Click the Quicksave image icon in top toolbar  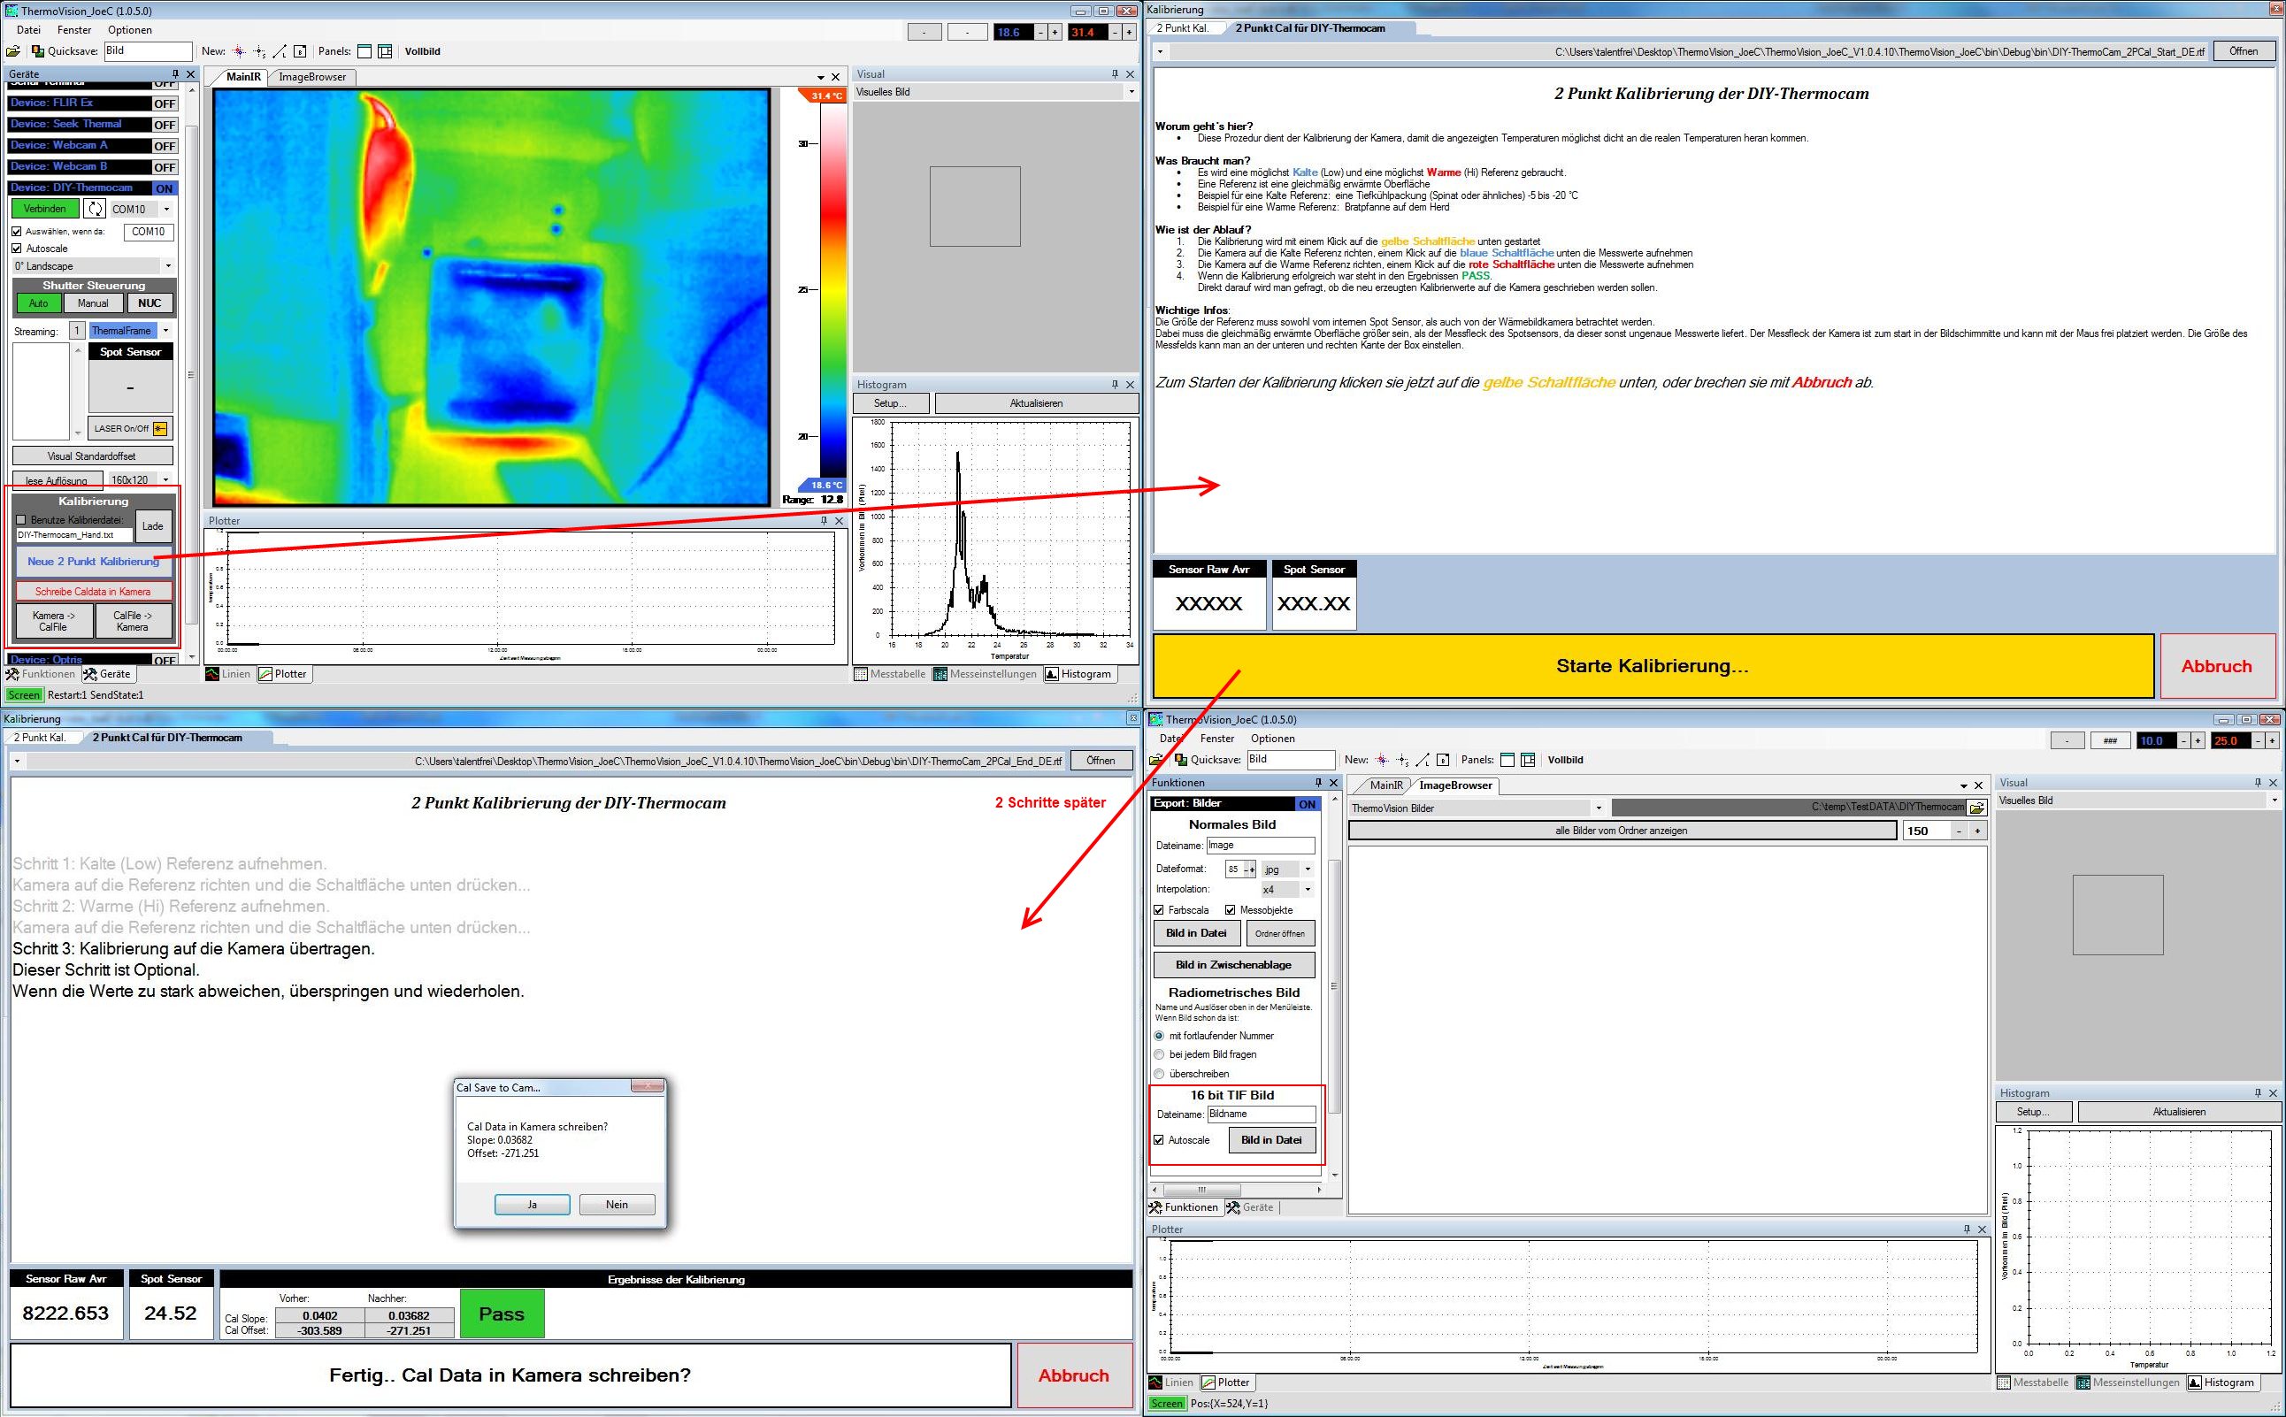[37, 51]
